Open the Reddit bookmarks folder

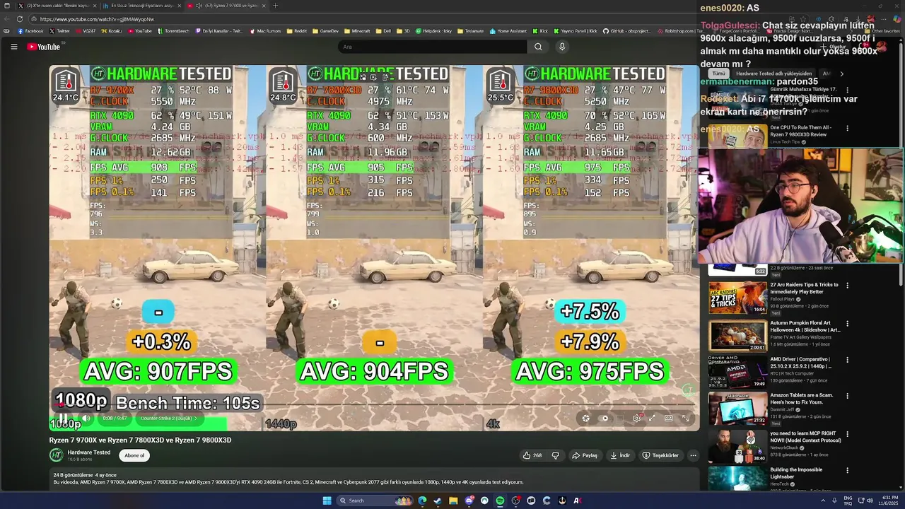pos(297,31)
